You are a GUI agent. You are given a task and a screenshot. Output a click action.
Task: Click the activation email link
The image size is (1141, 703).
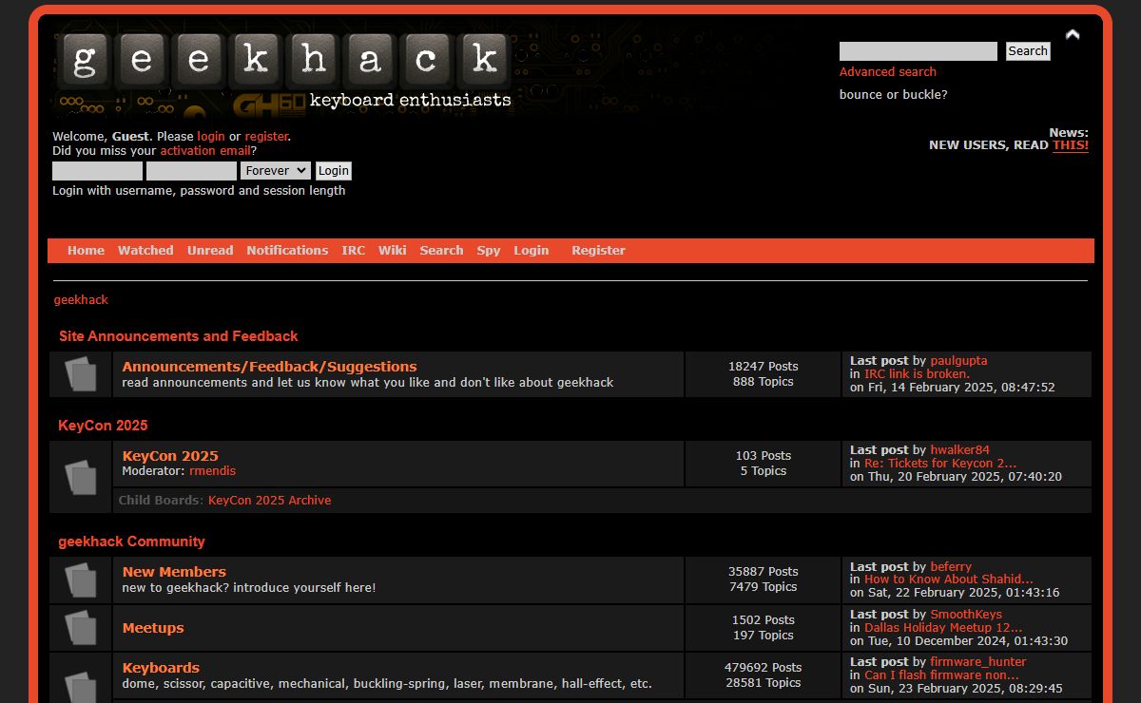coord(205,151)
